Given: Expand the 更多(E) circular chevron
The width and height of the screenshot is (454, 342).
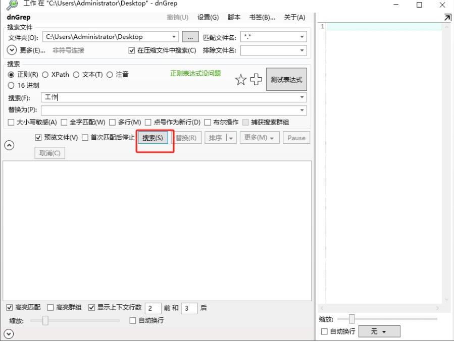Looking at the screenshot, I should (12, 50).
